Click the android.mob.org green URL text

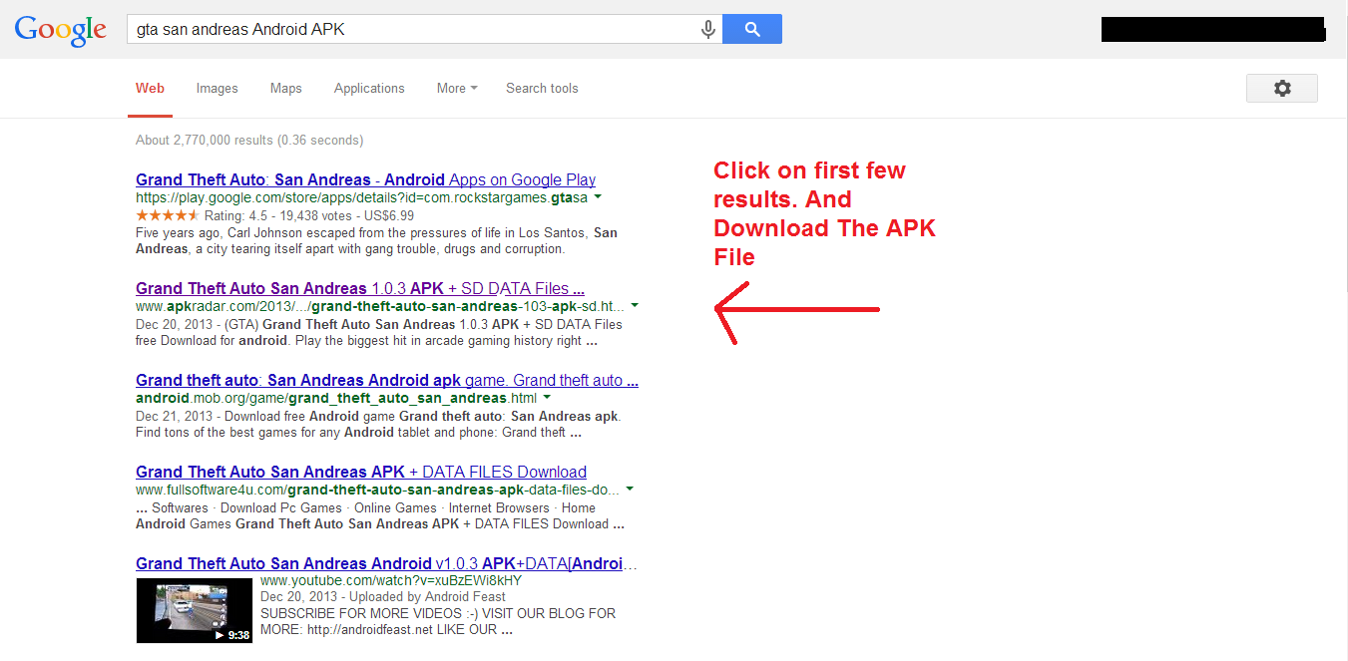coord(336,398)
